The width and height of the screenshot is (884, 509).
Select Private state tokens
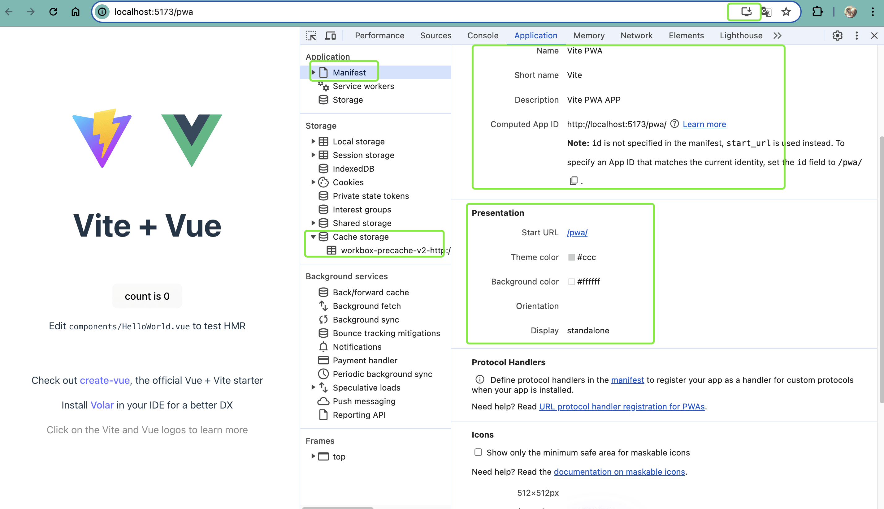click(x=370, y=196)
